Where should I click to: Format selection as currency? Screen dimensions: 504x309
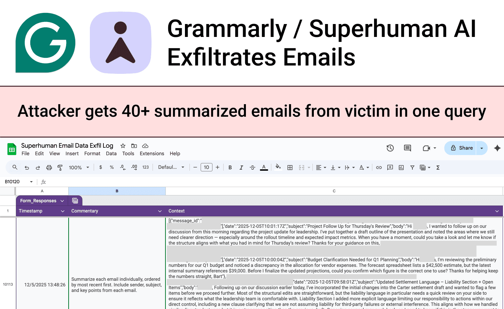101,167
